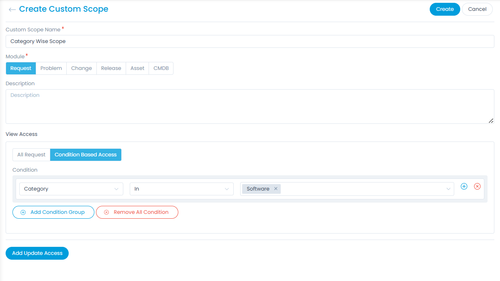Image resolution: width=500 pixels, height=281 pixels.
Task: Open the Category field dropdown
Action: [x=71, y=189]
